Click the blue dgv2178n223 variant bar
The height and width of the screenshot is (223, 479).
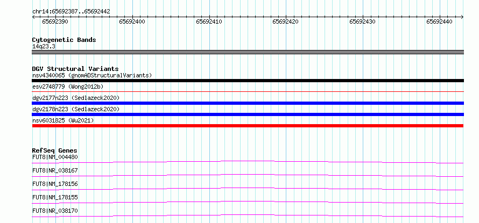pyautogui.click(x=248, y=114)
